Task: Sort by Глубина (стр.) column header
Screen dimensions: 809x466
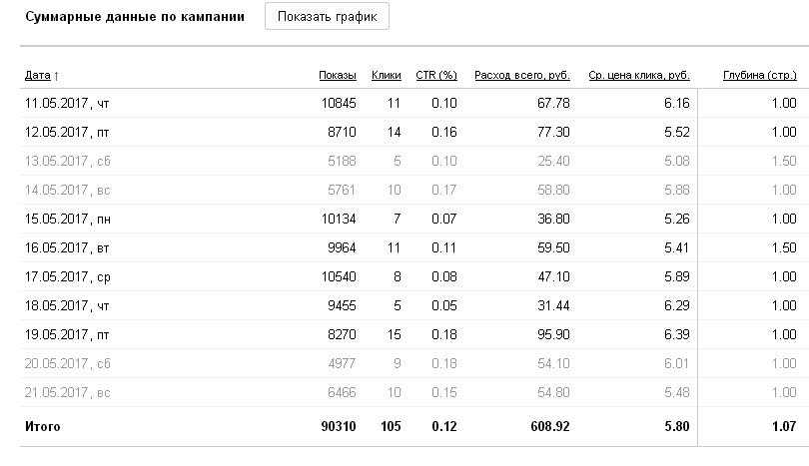Action: tap(760, 75)
